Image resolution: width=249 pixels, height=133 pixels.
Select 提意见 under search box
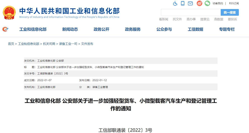tap(205, 19)
